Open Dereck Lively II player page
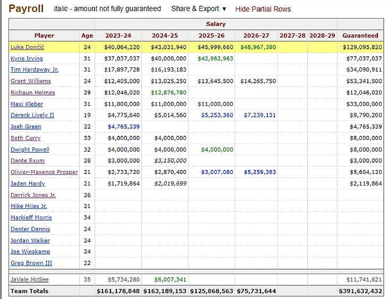 pos(32,115)
